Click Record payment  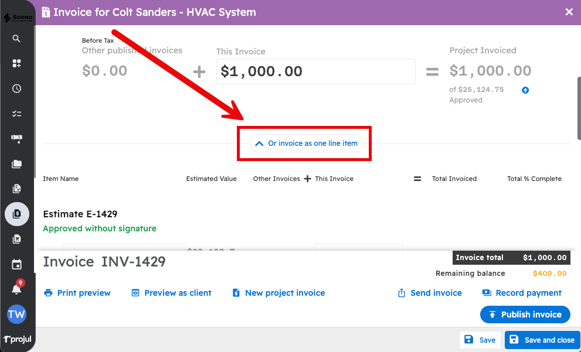pos(522,293)
